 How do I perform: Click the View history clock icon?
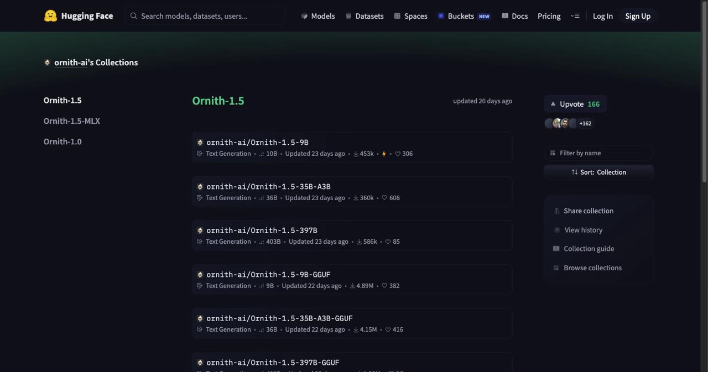pyautogui.click(x=556, y=230)
